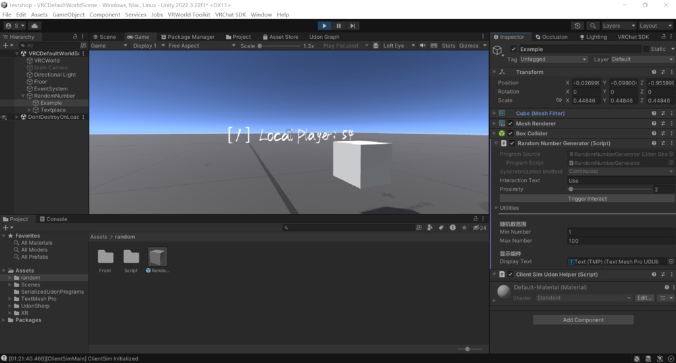Step forward one frame

click(x=353, y=26)
